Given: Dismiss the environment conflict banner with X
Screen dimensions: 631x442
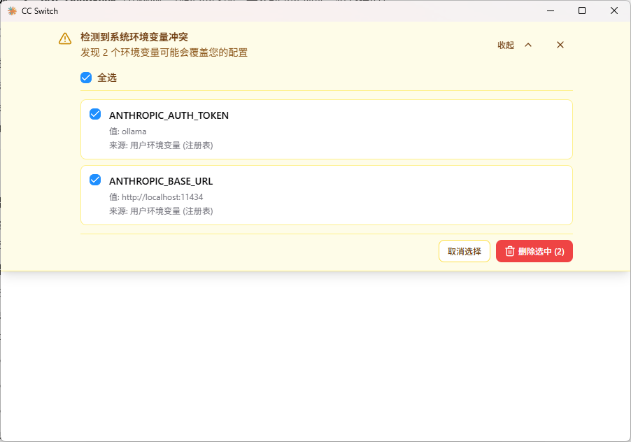Looking at the screenshot, I should click(560, 45).
